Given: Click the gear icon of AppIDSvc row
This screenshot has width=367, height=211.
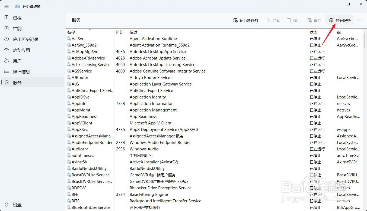Looking at the screenshot, I should (69, 97).
